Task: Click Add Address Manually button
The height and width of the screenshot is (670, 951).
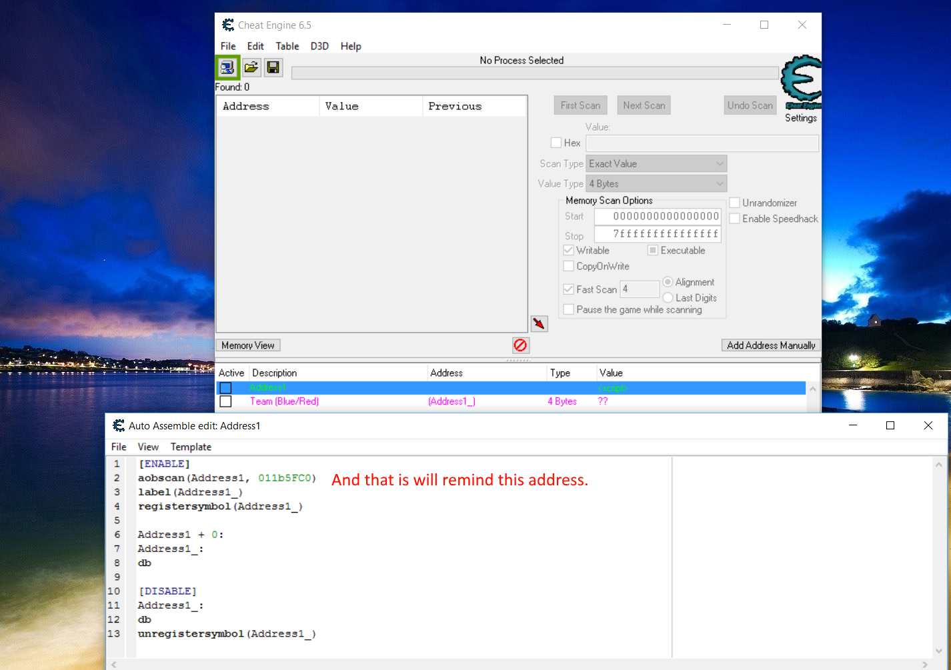Action: click(x=771, y=345)
